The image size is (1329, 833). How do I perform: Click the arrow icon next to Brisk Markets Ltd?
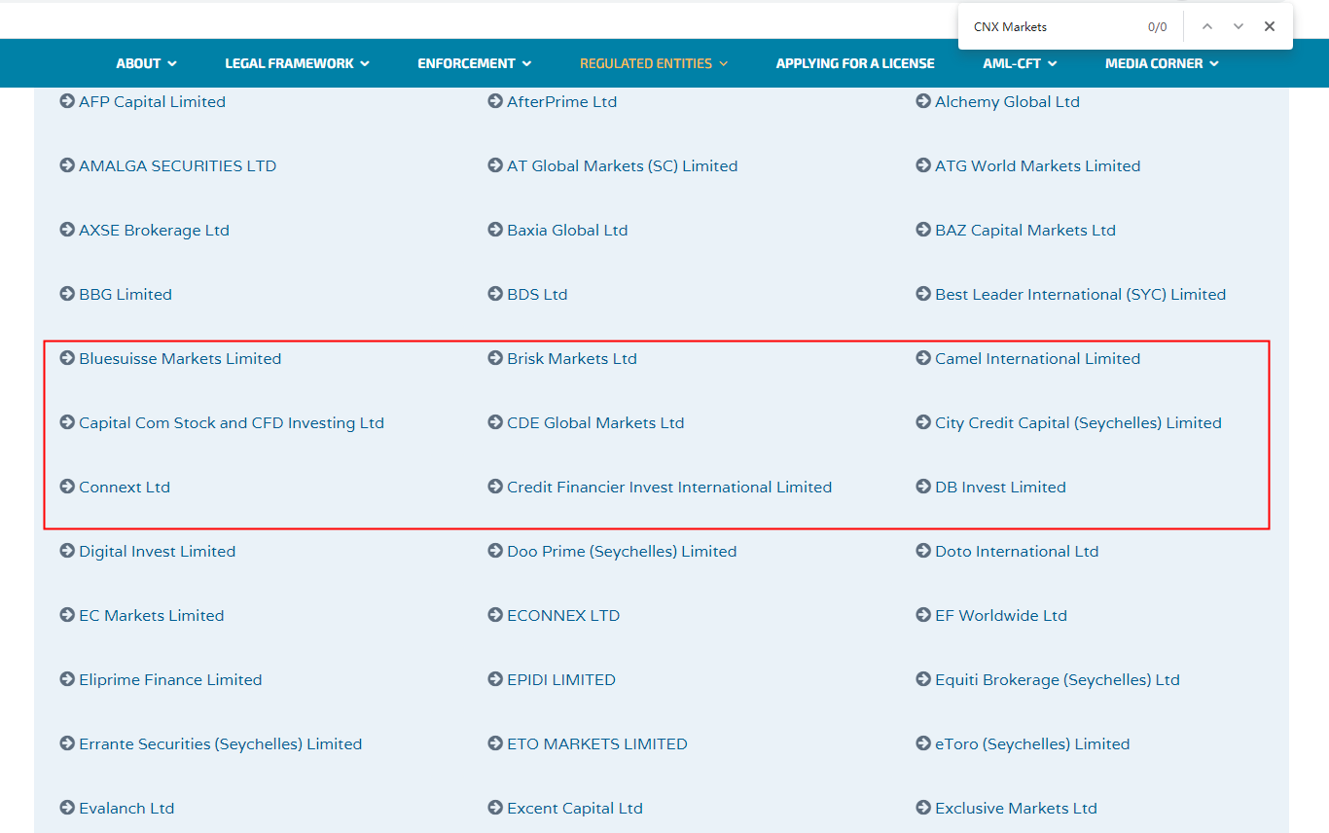[495, 358]
